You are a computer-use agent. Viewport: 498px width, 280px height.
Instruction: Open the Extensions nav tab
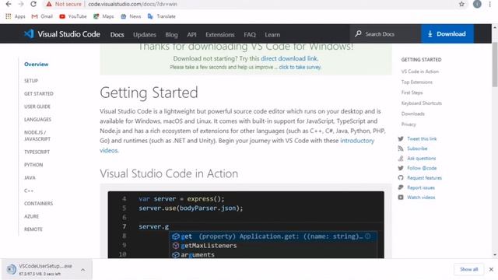219,34
